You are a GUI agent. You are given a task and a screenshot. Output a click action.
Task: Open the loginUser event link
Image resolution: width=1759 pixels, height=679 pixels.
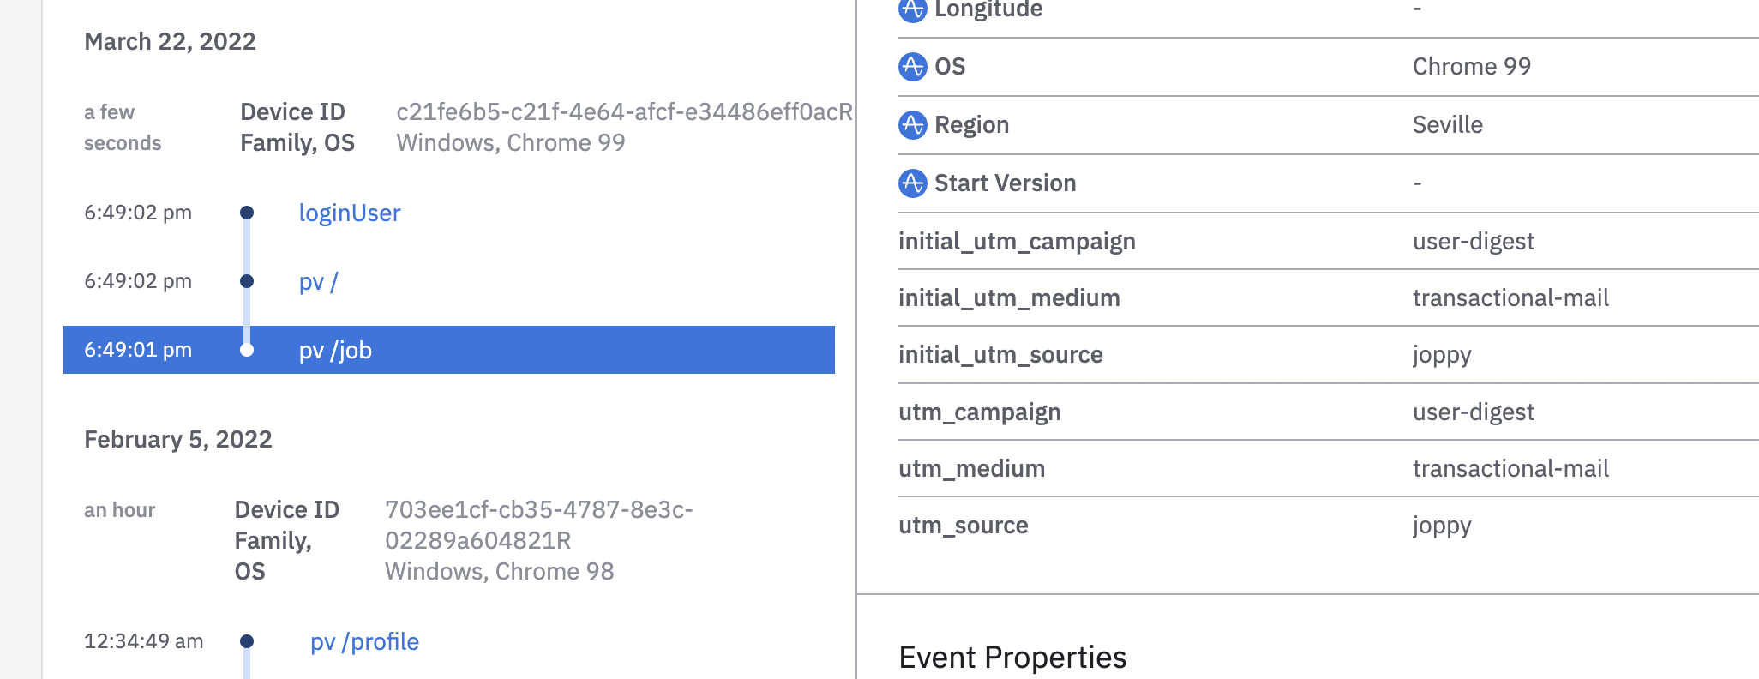pos(349,213)
